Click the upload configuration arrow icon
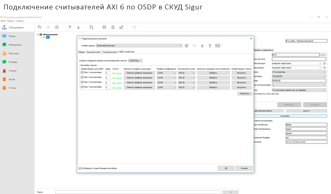Image resolution: width=331 pixels, height=194 pixels. tap(210, 46)
